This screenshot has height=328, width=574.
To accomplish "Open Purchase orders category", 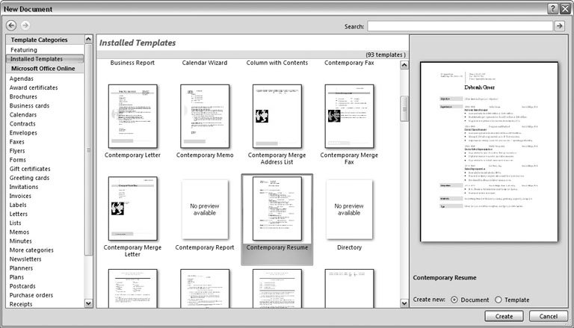I will tap(31, 295).
